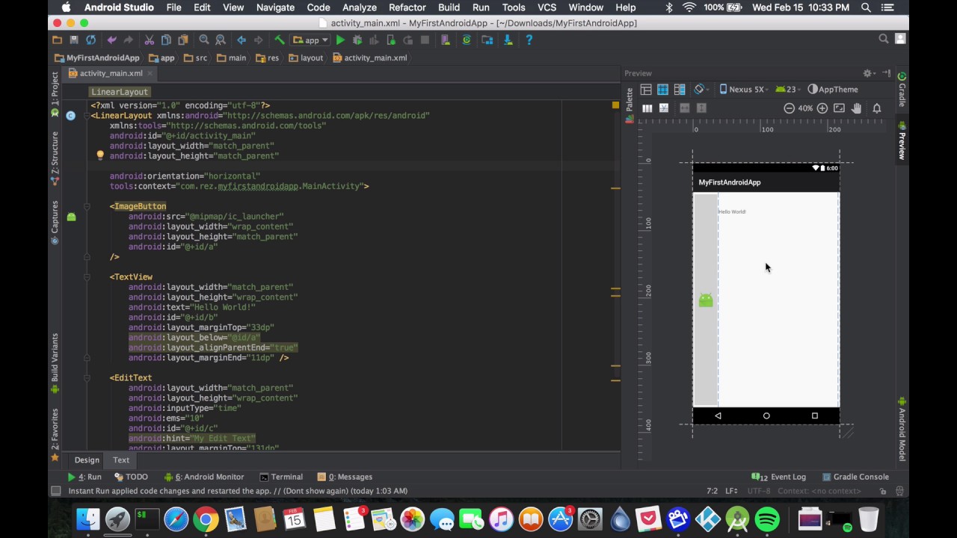Open the Terminal tool window
The image size is (957, 538).
point(281,477)
